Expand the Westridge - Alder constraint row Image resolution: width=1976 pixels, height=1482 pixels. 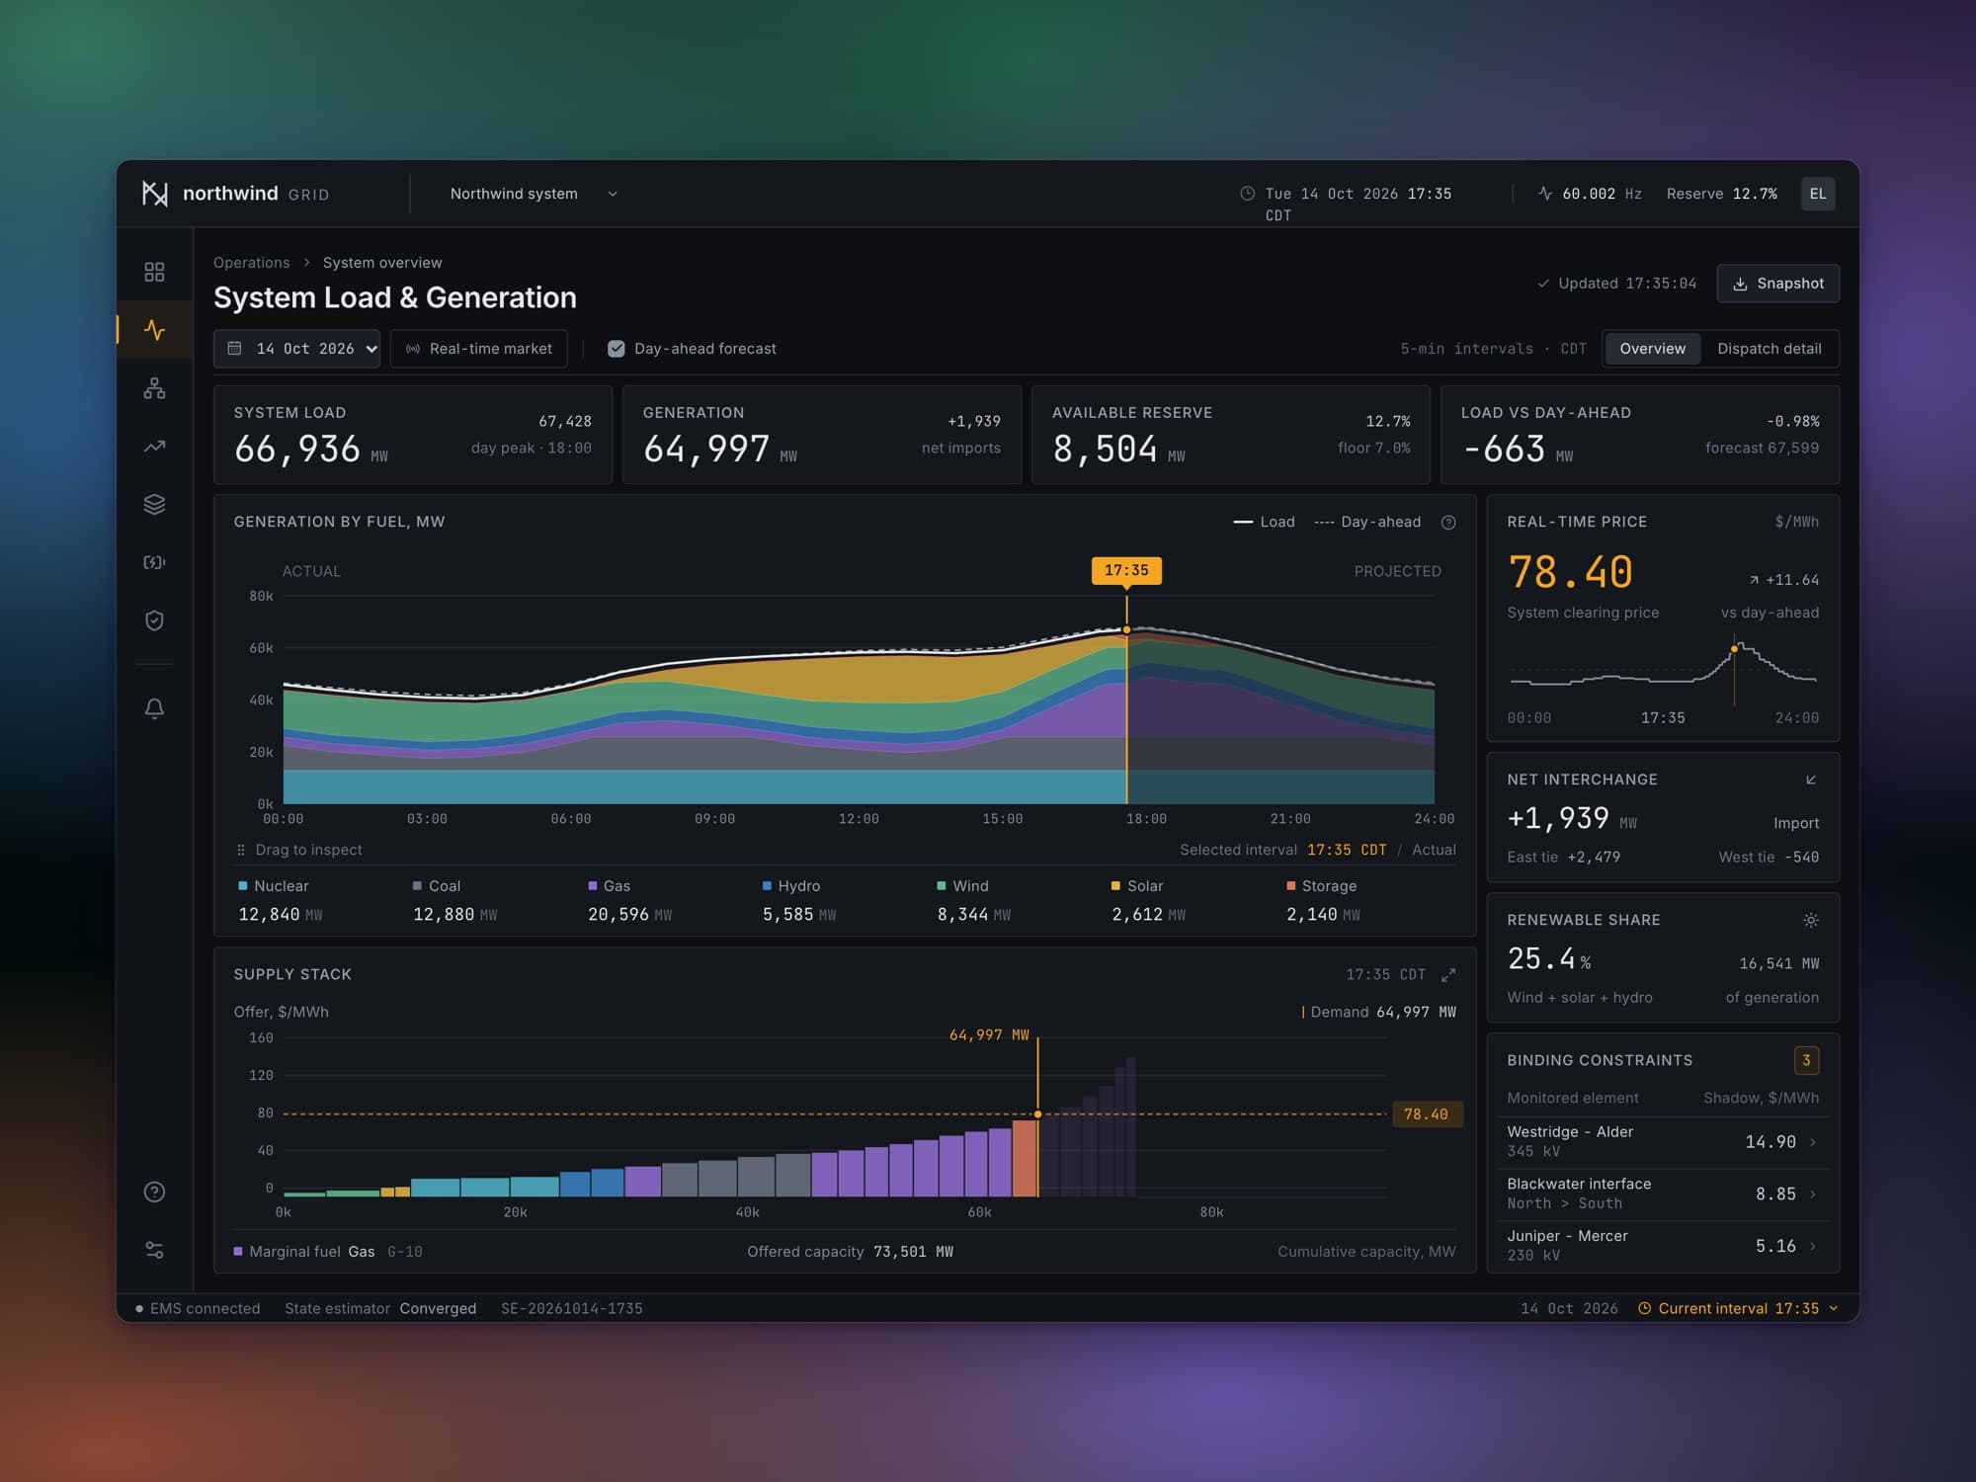pos(1663,1142)
